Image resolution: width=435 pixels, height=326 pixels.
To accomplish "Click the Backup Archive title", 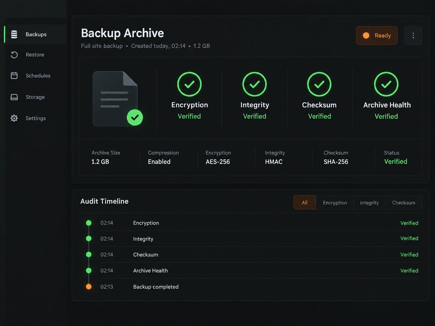I will (123, 33).
